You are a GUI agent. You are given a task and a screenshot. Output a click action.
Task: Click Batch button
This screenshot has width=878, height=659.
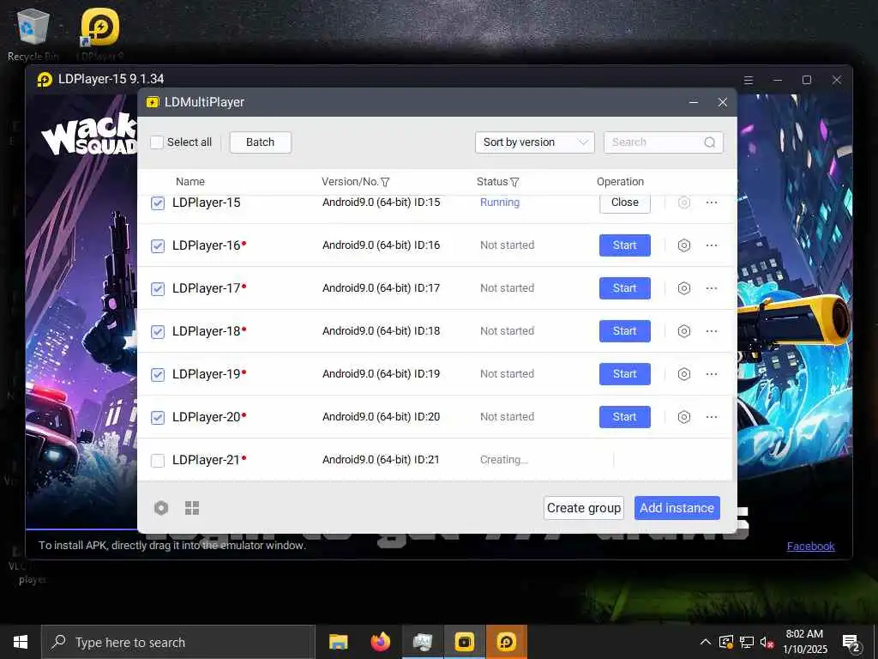[x=261, y=142]
